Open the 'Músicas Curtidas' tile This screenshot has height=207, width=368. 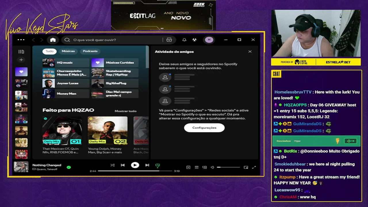tap(115, 63)
